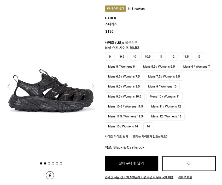Image resolution: width=222 pixels, height=185 pixels.
Task: Add item to cart with 장바구니에 담기
Action: (131, 164)
